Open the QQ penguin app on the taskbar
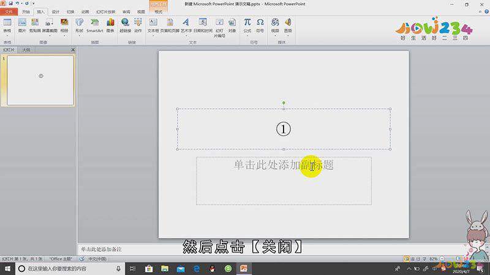 click(212, 268)
